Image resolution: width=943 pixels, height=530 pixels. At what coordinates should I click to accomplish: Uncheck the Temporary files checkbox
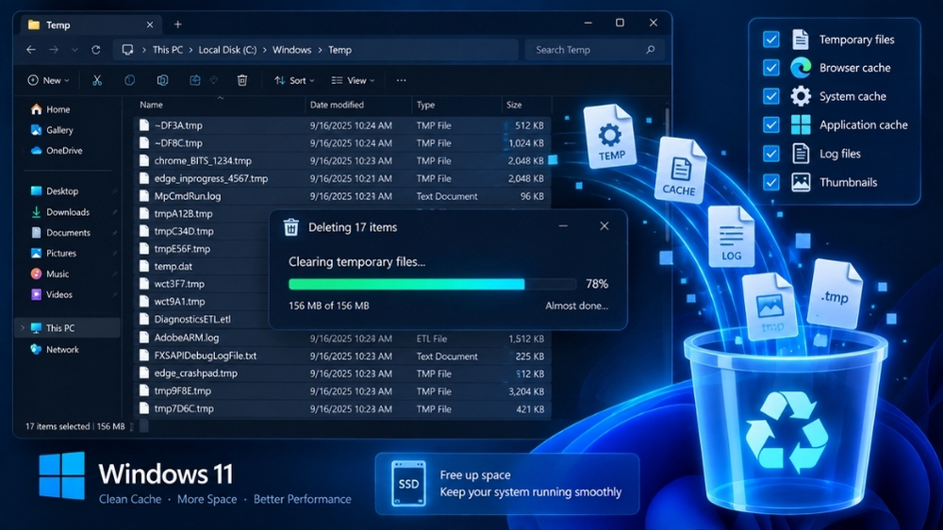click(771, 39)
